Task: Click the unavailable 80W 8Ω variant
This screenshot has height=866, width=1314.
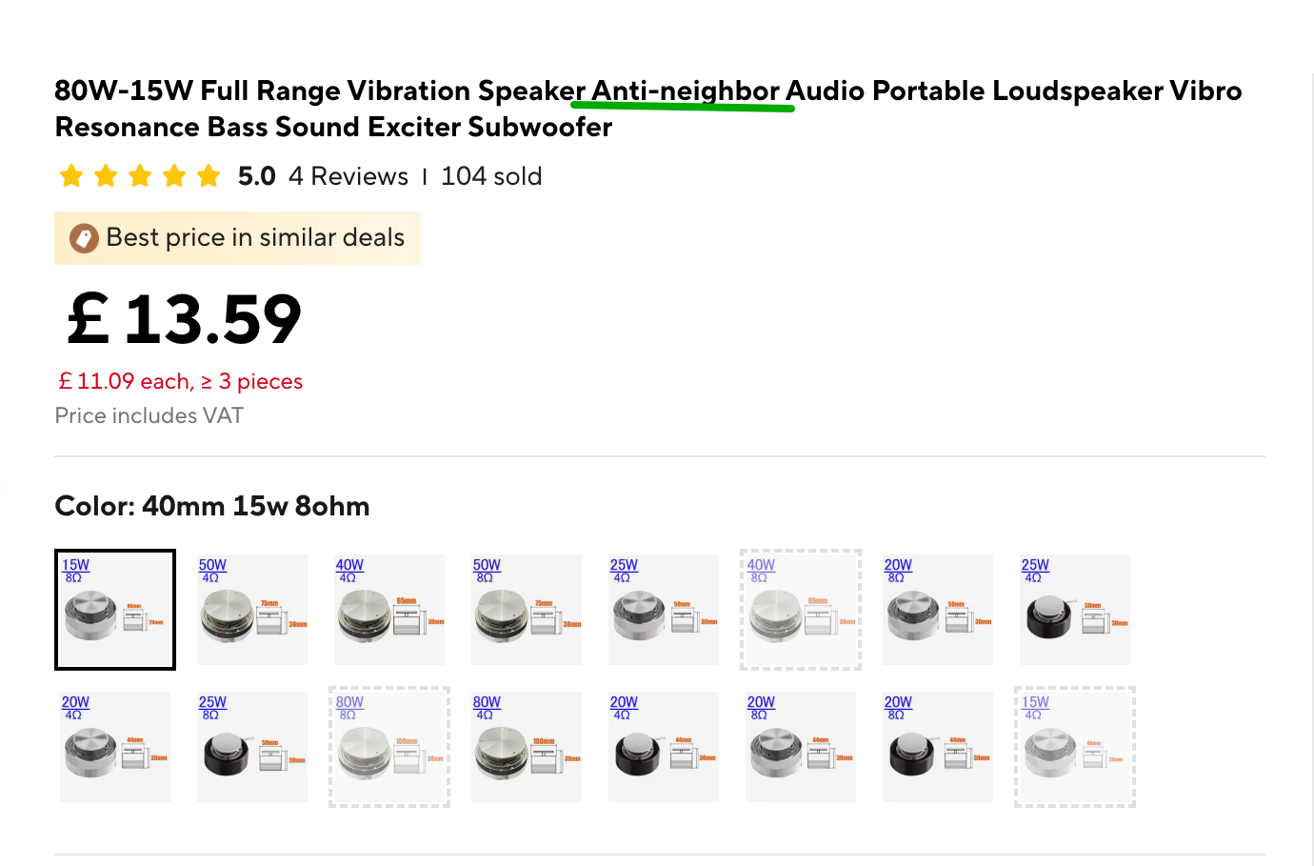Action: point(389,747)
